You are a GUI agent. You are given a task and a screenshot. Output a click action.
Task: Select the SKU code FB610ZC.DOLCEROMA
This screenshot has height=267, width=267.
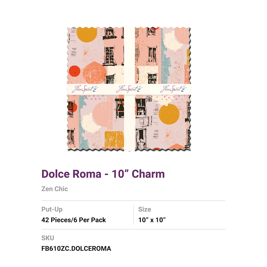click(x=76, y=248)
